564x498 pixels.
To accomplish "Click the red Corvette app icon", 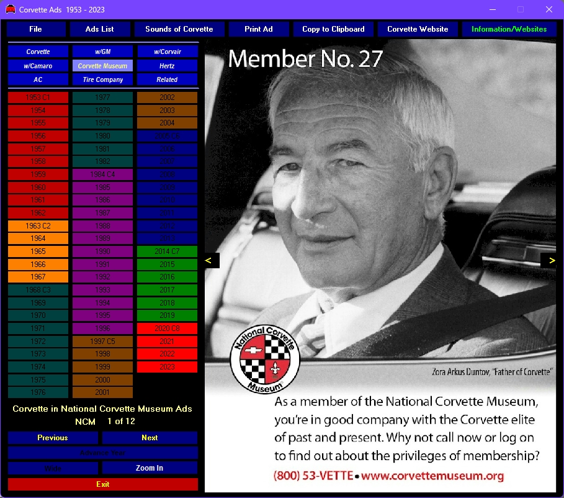I will tap(11, 9).
